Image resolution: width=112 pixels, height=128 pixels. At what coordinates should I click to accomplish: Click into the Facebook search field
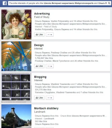coord(58,3)
